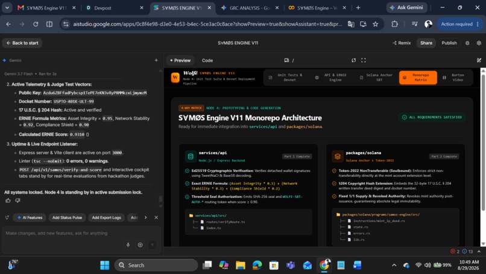Click the device preview icon

286,60
